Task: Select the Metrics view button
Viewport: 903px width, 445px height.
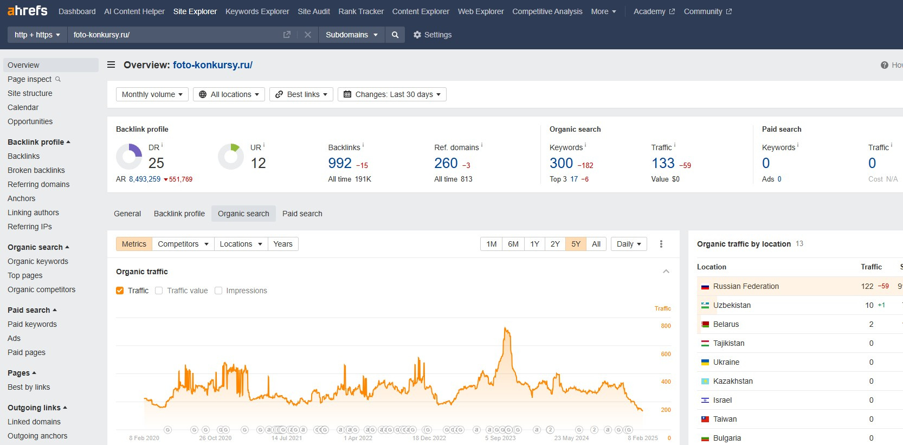Action: [134, 244]
